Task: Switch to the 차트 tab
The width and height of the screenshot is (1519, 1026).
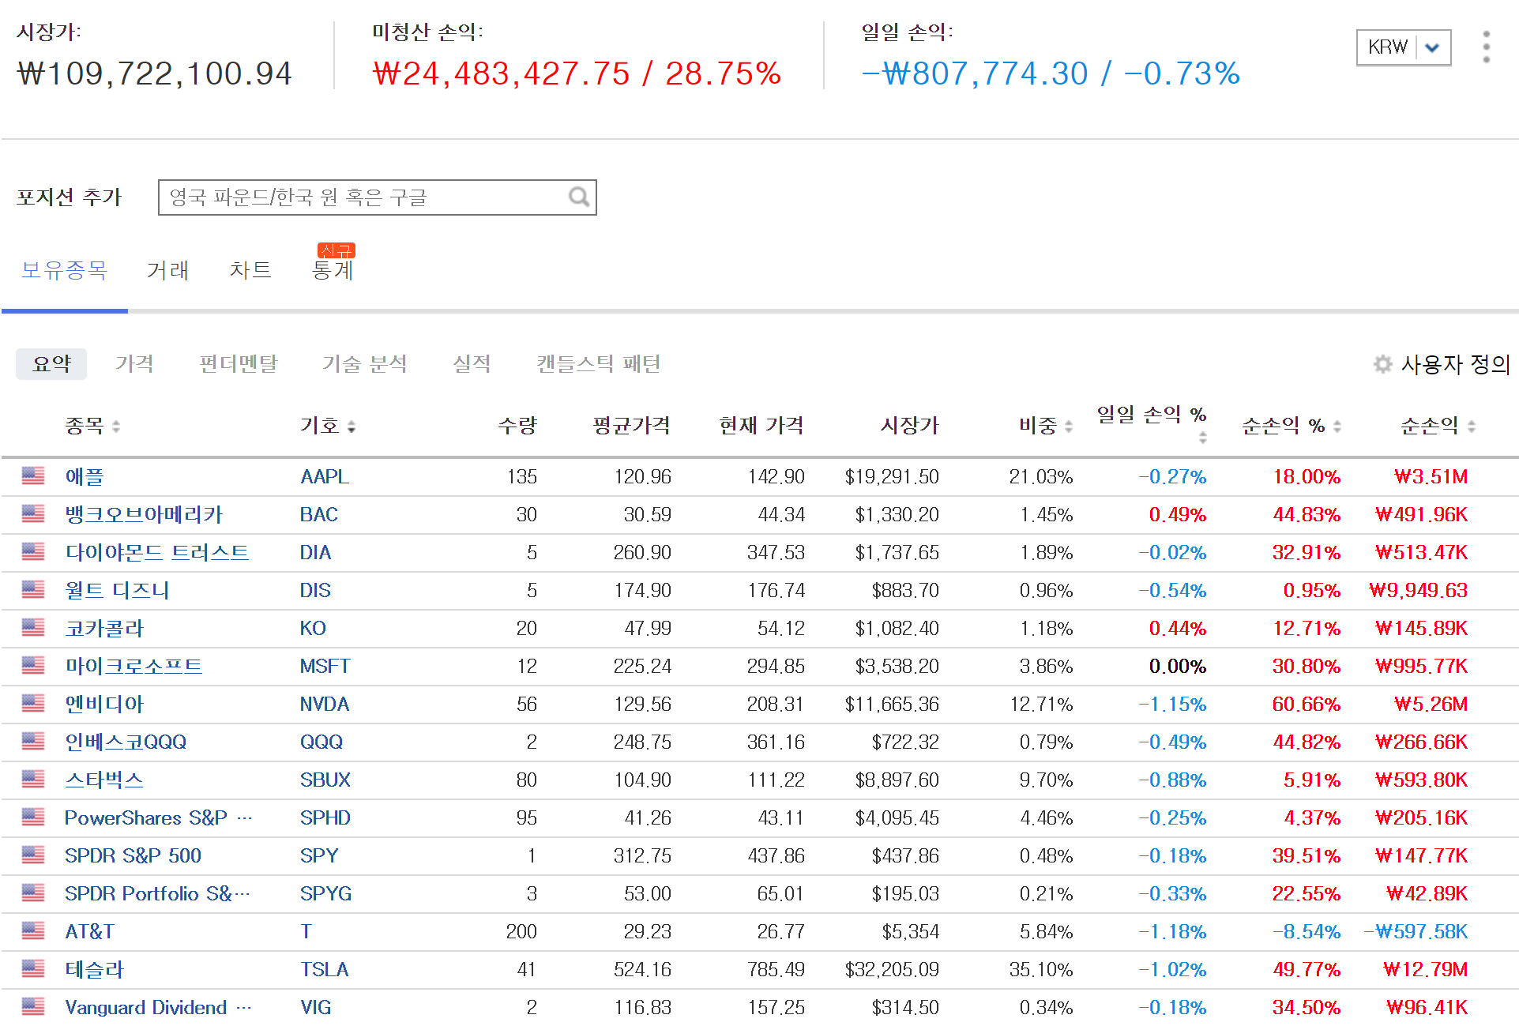Action: click(250, 270)
